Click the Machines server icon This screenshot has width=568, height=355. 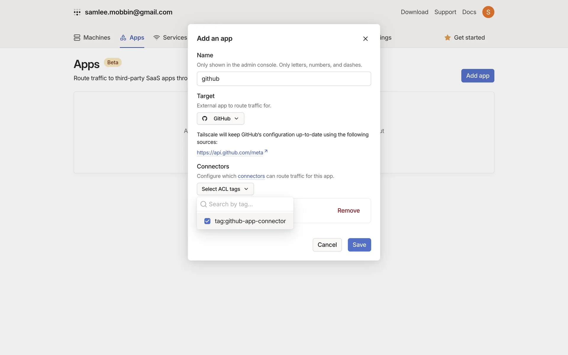(x=77, y=38)
